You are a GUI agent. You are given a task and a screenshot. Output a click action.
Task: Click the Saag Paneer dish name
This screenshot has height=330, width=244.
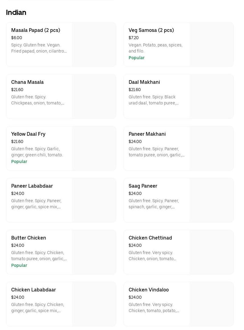143,186
